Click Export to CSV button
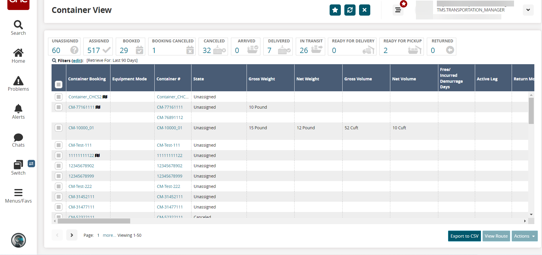Image resolution: width=542 pixels, height=255 pixels. [464, 236]
